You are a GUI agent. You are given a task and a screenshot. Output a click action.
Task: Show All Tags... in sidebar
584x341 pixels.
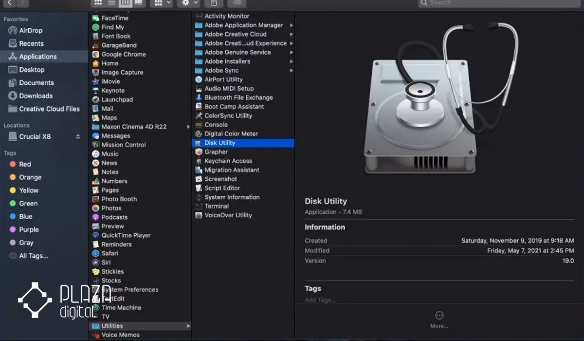point(33,256)
